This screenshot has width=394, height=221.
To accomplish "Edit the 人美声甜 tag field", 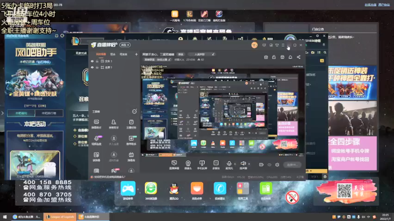I will pos(201,54).
